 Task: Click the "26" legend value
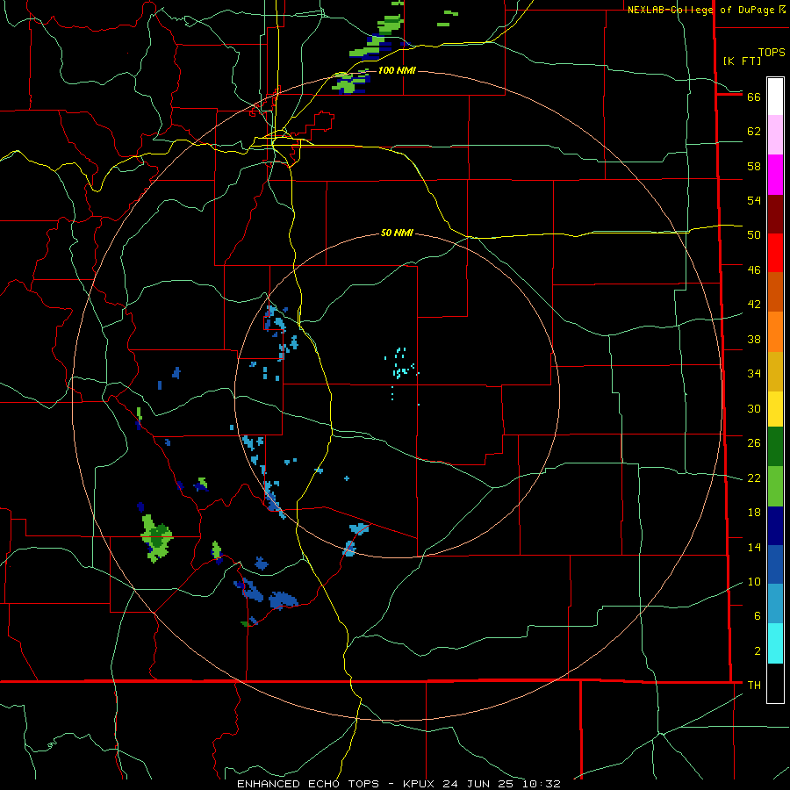[754, 443]
